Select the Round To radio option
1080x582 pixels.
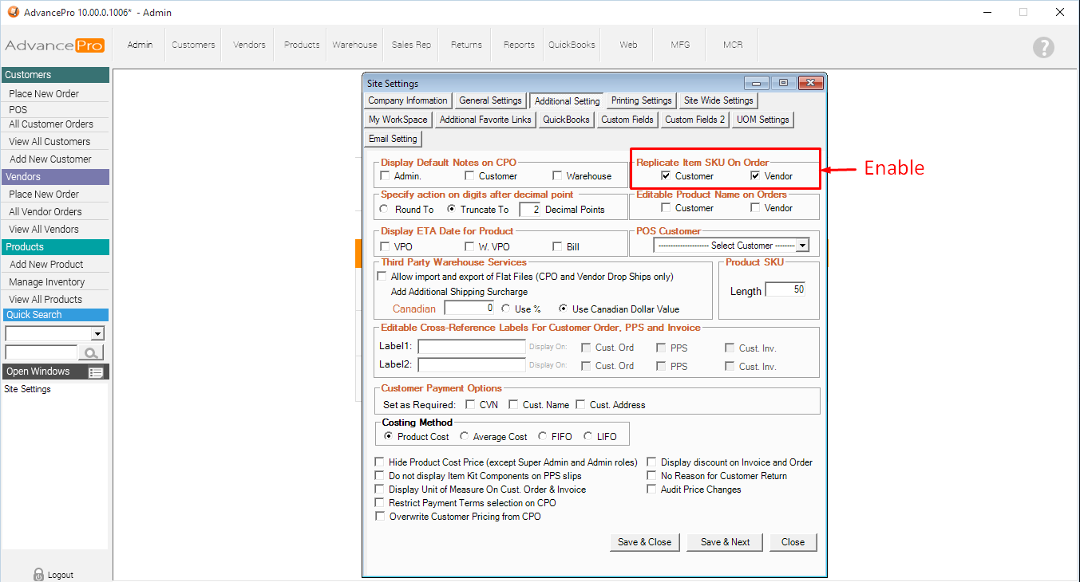point(385,210)
